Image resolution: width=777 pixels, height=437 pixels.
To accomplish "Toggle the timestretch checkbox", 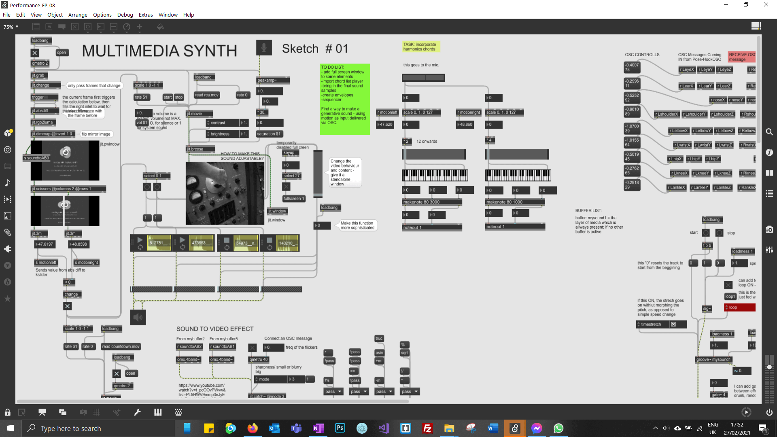I will click(x=673, y=325).
